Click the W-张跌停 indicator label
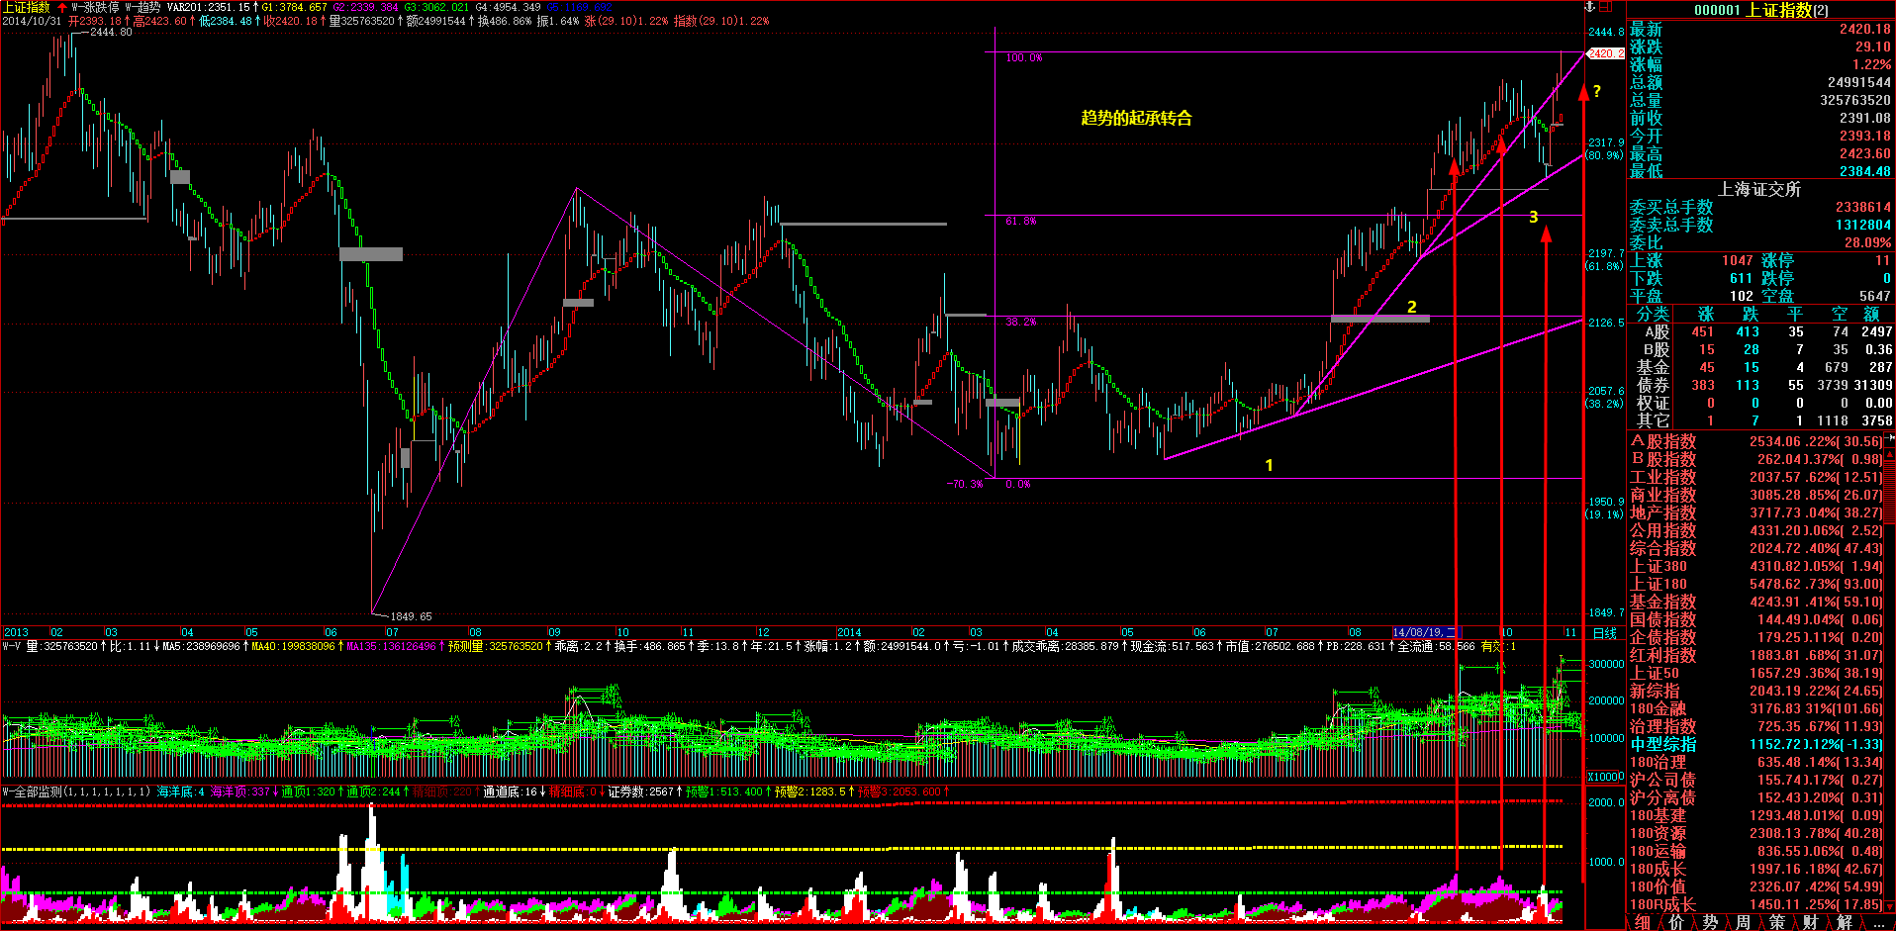Image resolution: width=1896 pixels, height=931 pixels. (x=95, y=7)
